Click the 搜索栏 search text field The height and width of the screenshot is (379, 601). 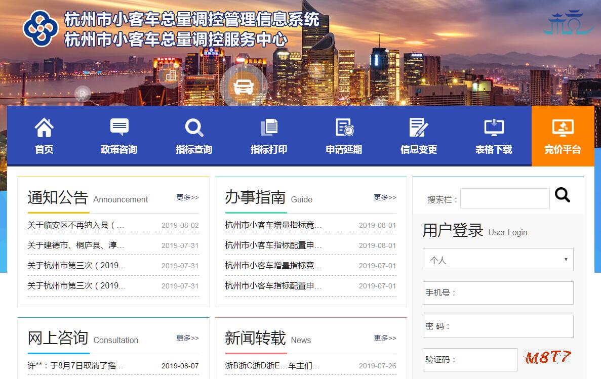(x=504, y=198)
